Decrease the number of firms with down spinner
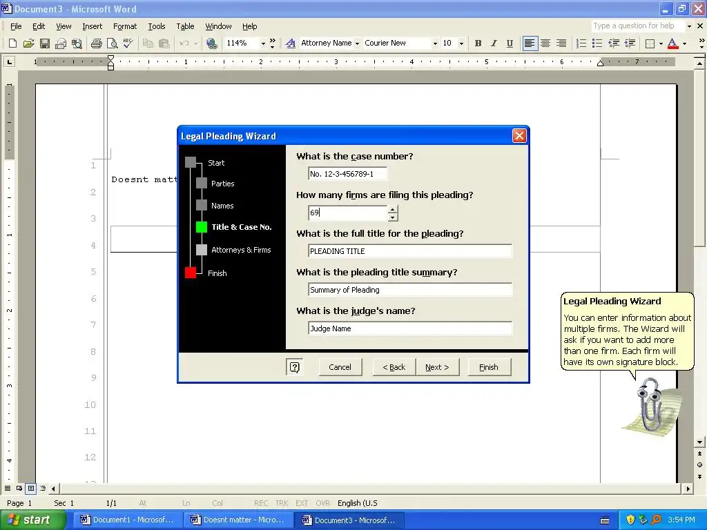This screenshot has width=707, height=530. pyautogui.click(x=393, y=217)
